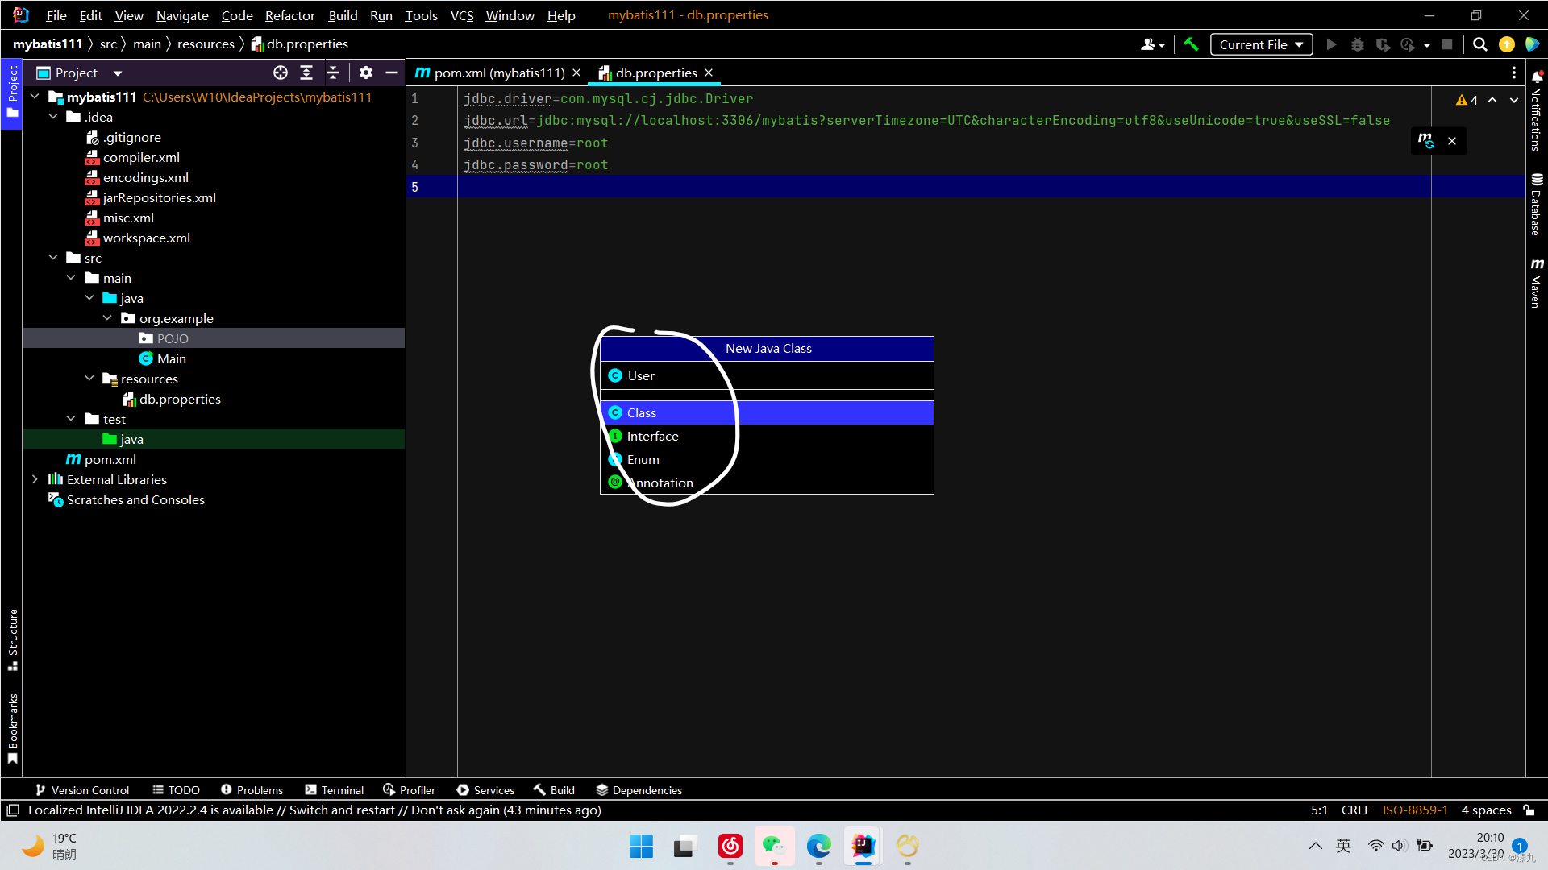Toggle read-only lock icon in status bar

(x=1529, y=810)
